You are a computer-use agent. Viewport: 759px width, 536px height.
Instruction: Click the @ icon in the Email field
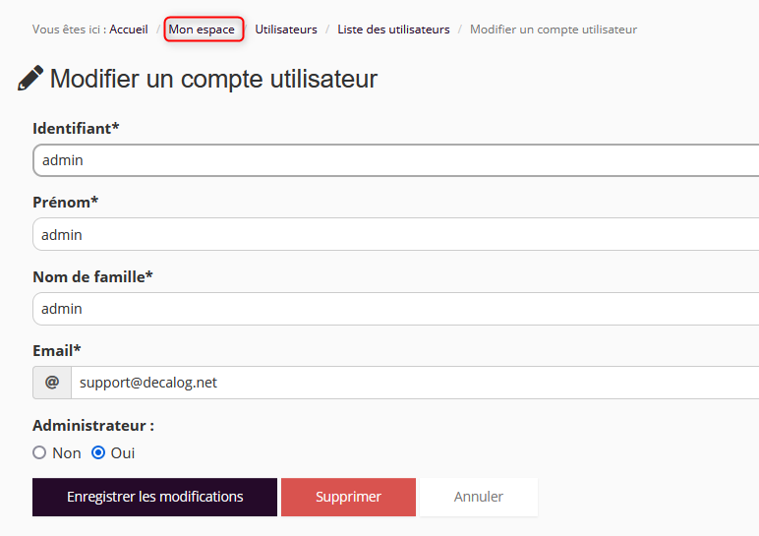(x=52, y=383)
